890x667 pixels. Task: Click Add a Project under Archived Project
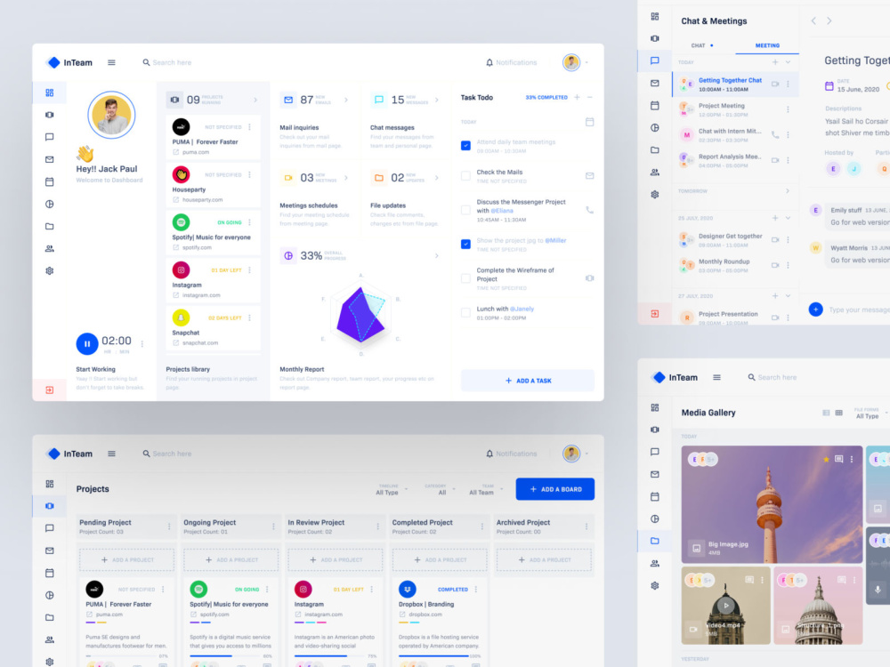(544, 559)
